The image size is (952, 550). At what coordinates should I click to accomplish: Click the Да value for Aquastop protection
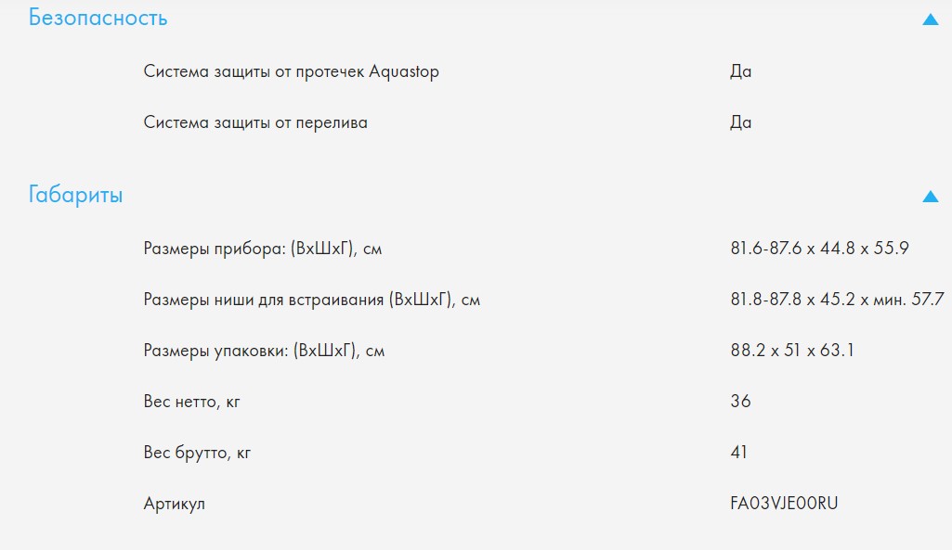click(740, 71)
